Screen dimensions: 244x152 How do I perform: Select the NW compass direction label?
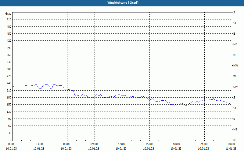[235, 66]
